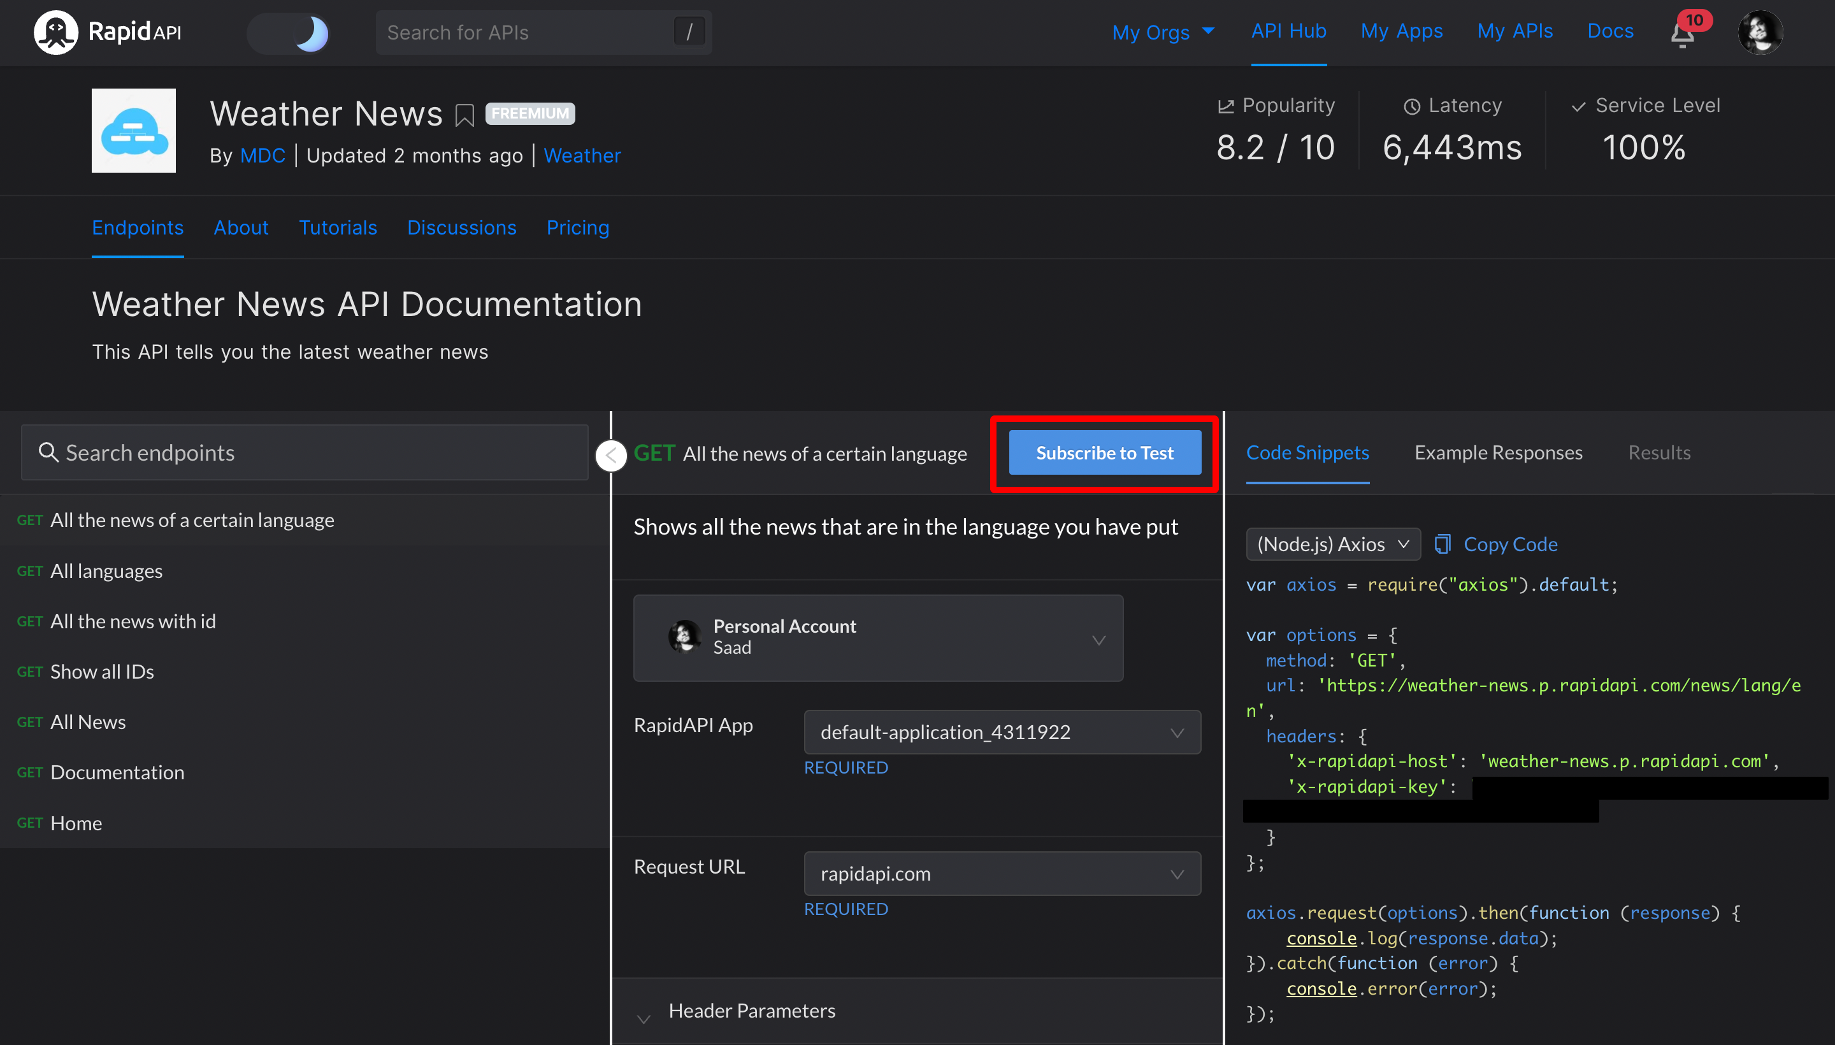The height and width of the screenshot is (1045, 1835).
Task: Open the Example Responses tab
Action: [x=1498, y=453]
